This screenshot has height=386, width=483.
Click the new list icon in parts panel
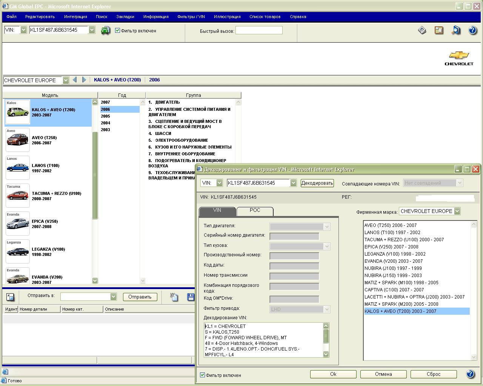[174, 297]
